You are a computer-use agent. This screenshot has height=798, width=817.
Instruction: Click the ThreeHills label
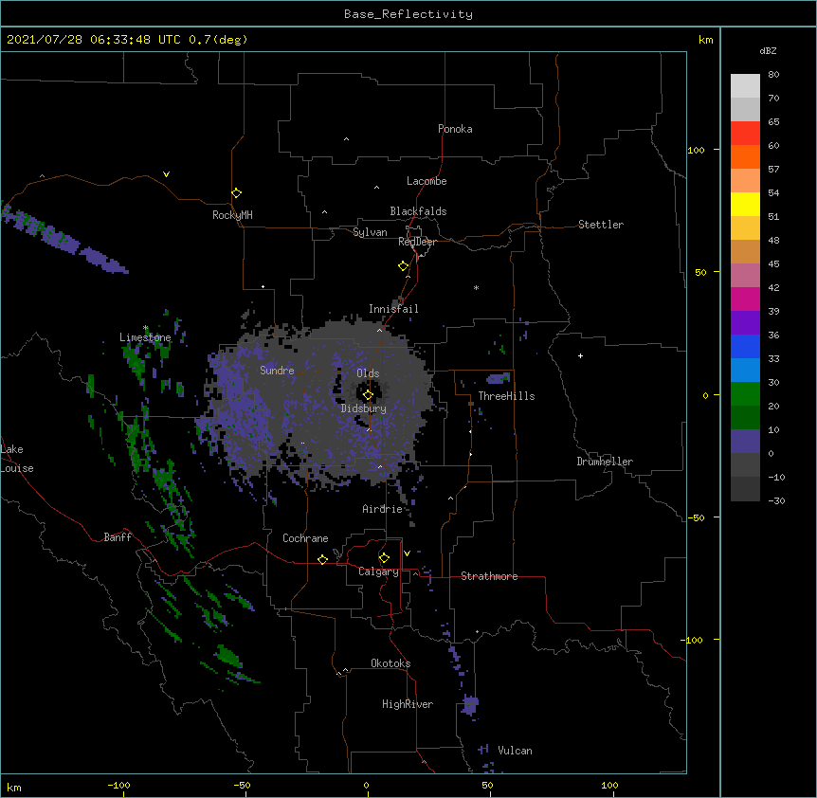click(x=506, y=396)
